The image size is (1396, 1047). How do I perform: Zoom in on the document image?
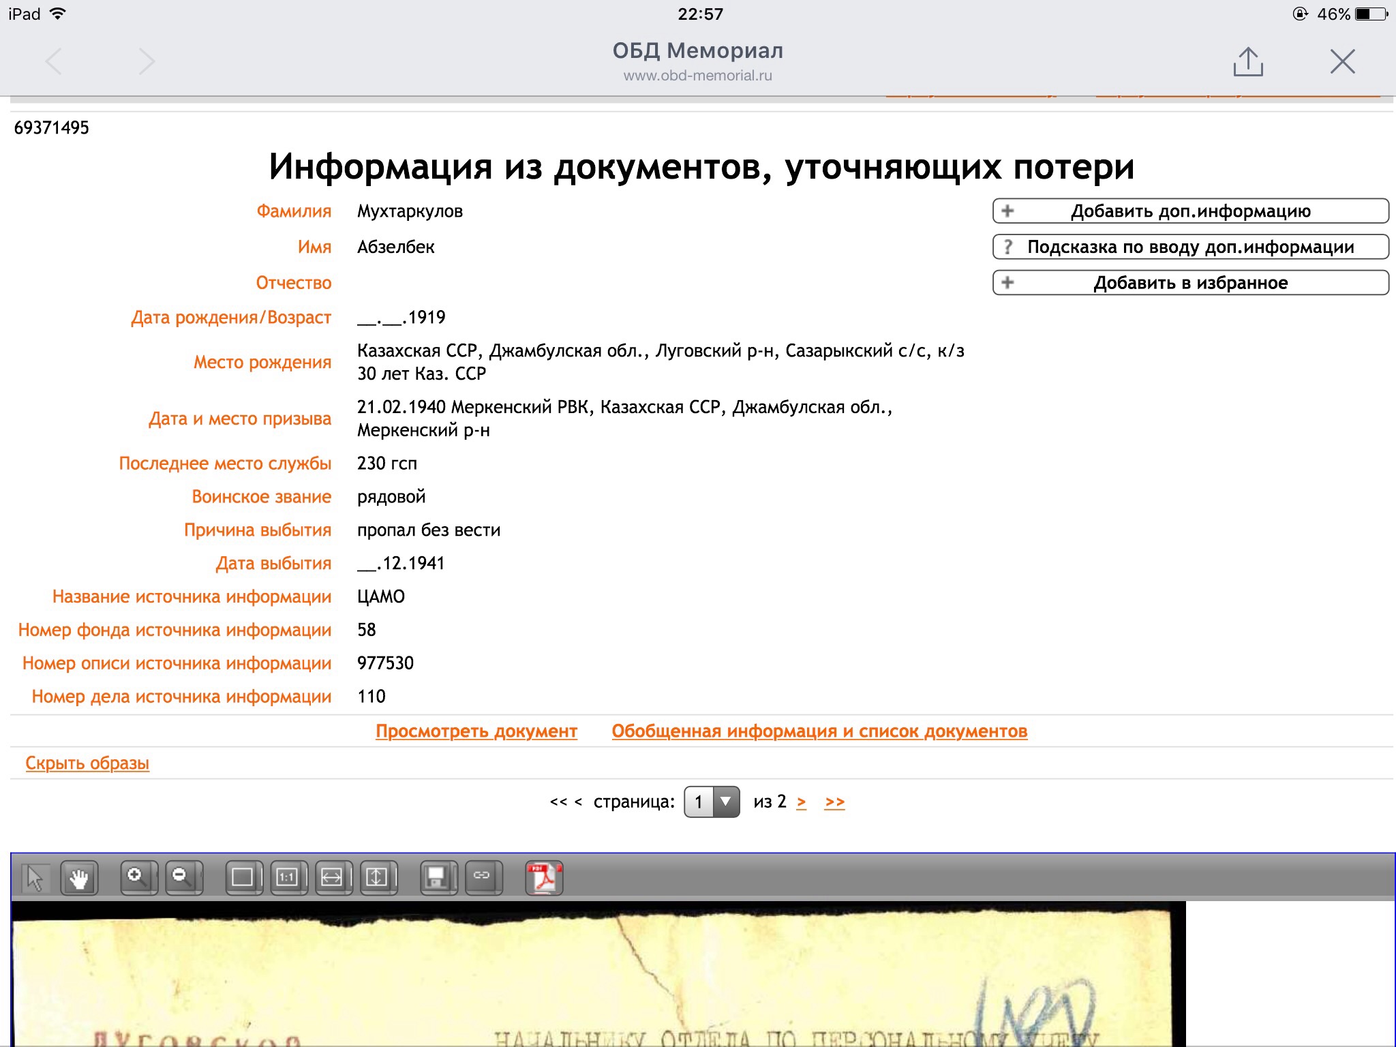138,877
